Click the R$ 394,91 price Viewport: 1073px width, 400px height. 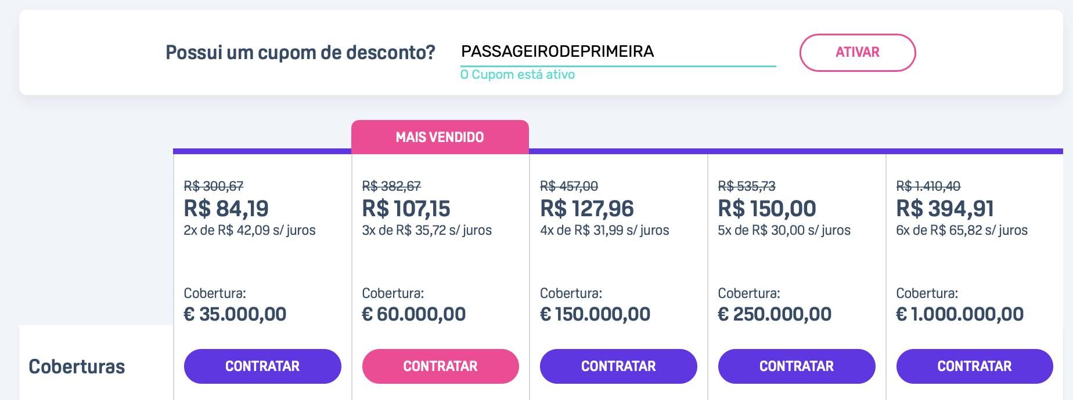[945, 209]
